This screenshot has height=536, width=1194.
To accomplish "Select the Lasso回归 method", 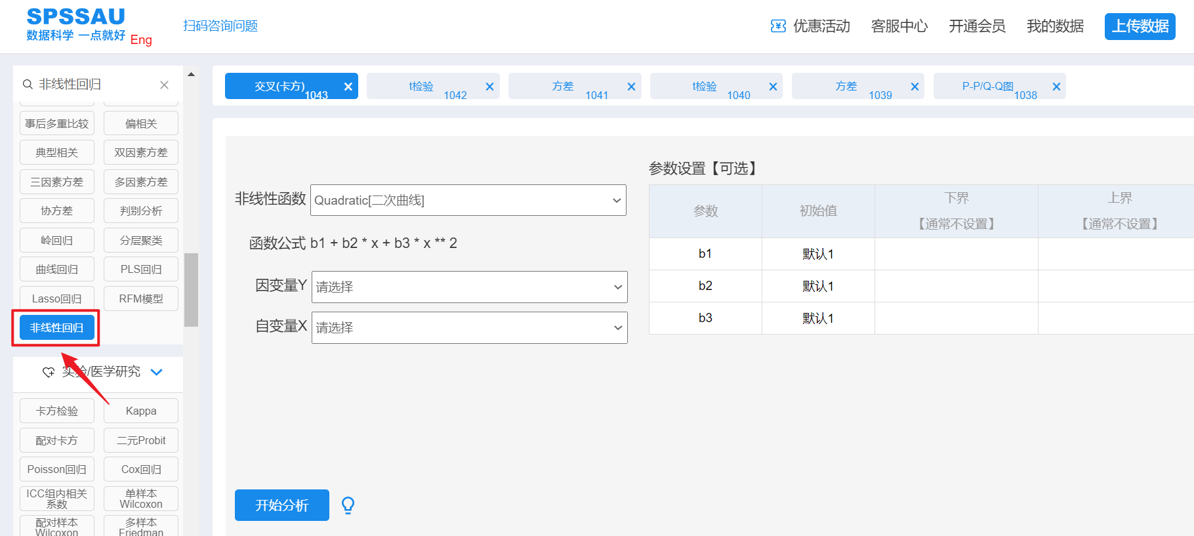I will coord(57,299).
